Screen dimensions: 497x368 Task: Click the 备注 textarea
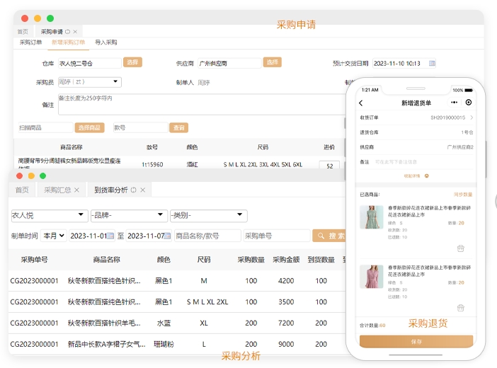click(x=202, y=104)
